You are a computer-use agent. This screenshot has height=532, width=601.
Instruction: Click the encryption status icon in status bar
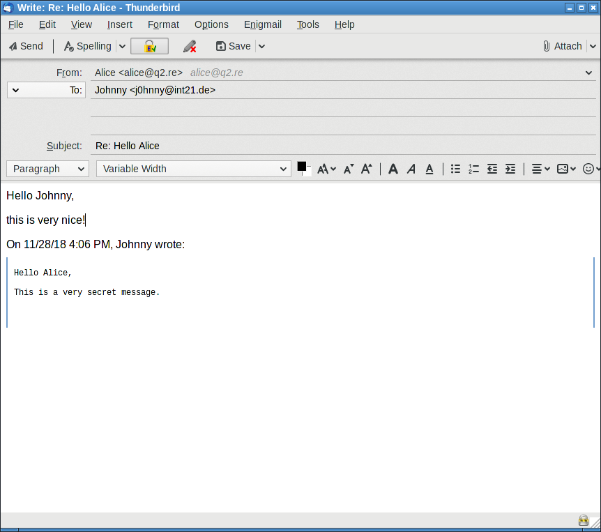[x=583, y=520]
